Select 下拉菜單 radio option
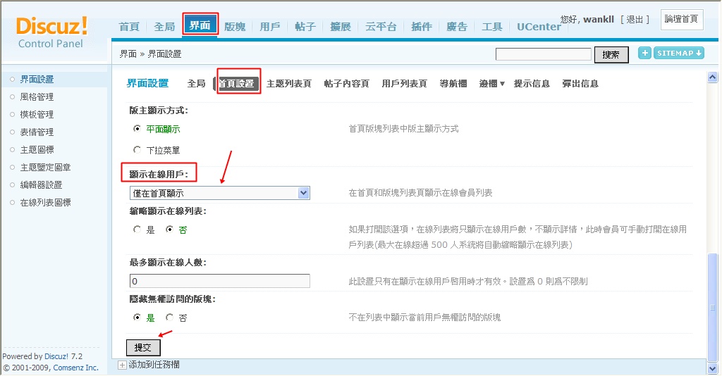The width and height of the screenshot is (722, 376). click(137, 149)
